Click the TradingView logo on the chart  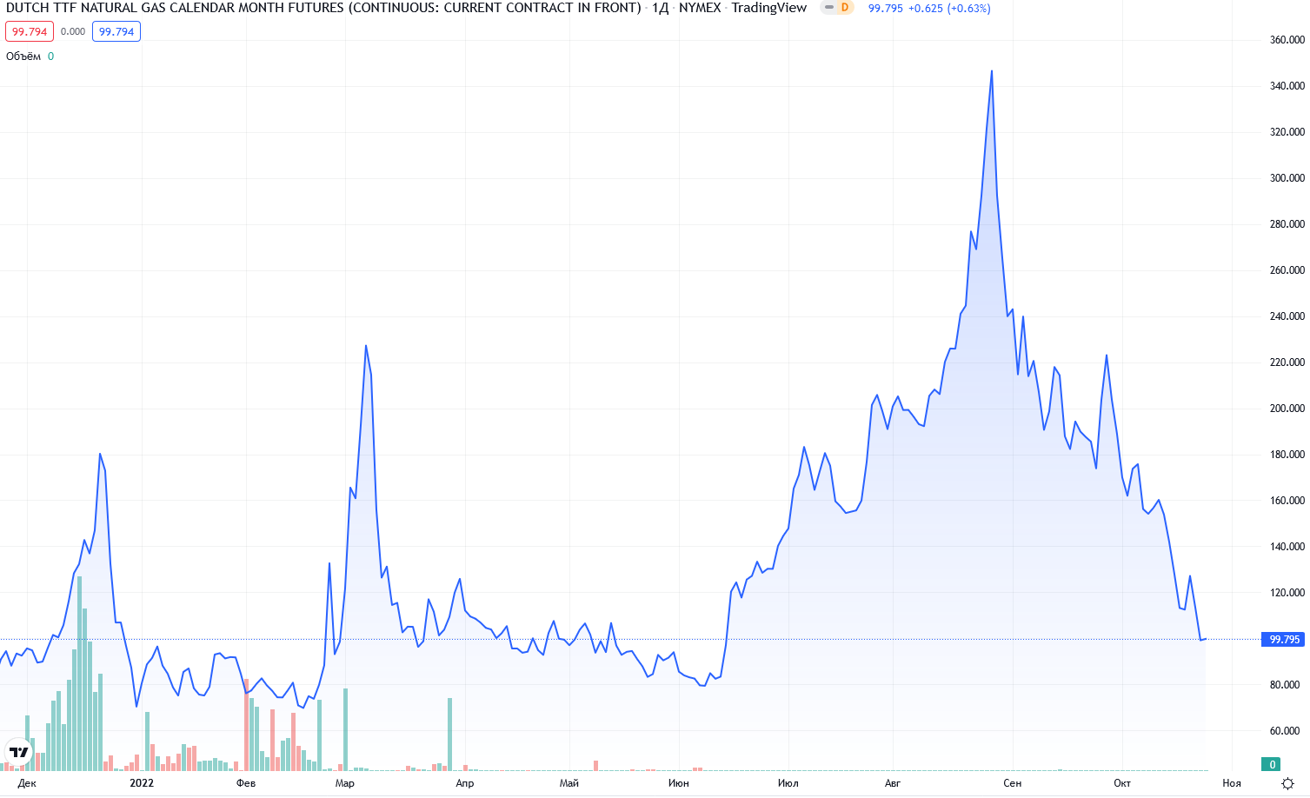(18, 752)
